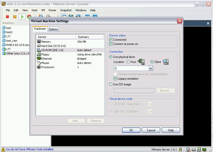Click the Add... hardware button

pyautogui.click(x=76, y=121)
